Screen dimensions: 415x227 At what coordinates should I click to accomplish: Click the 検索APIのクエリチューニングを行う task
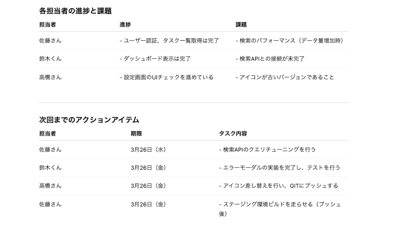pos(267,150)
